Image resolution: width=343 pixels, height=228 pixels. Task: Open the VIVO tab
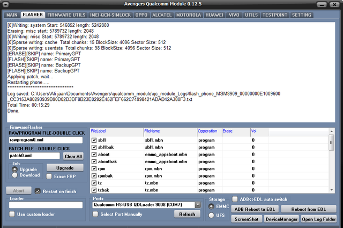click(x=234, y=15)
